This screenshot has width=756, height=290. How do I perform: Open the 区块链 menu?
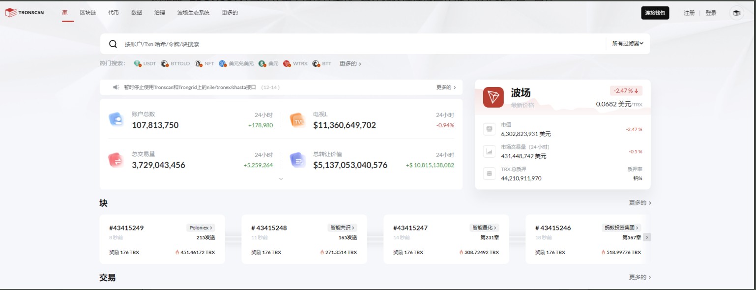(88, 13)
